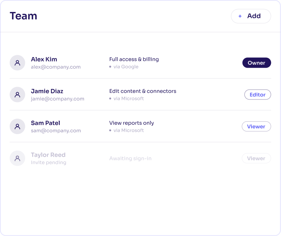This screenshot has height=236, width=281.
Task: Open Taylor Reed's pending Viewer pill
Action: pyautogui.click(x=256, y=158)
